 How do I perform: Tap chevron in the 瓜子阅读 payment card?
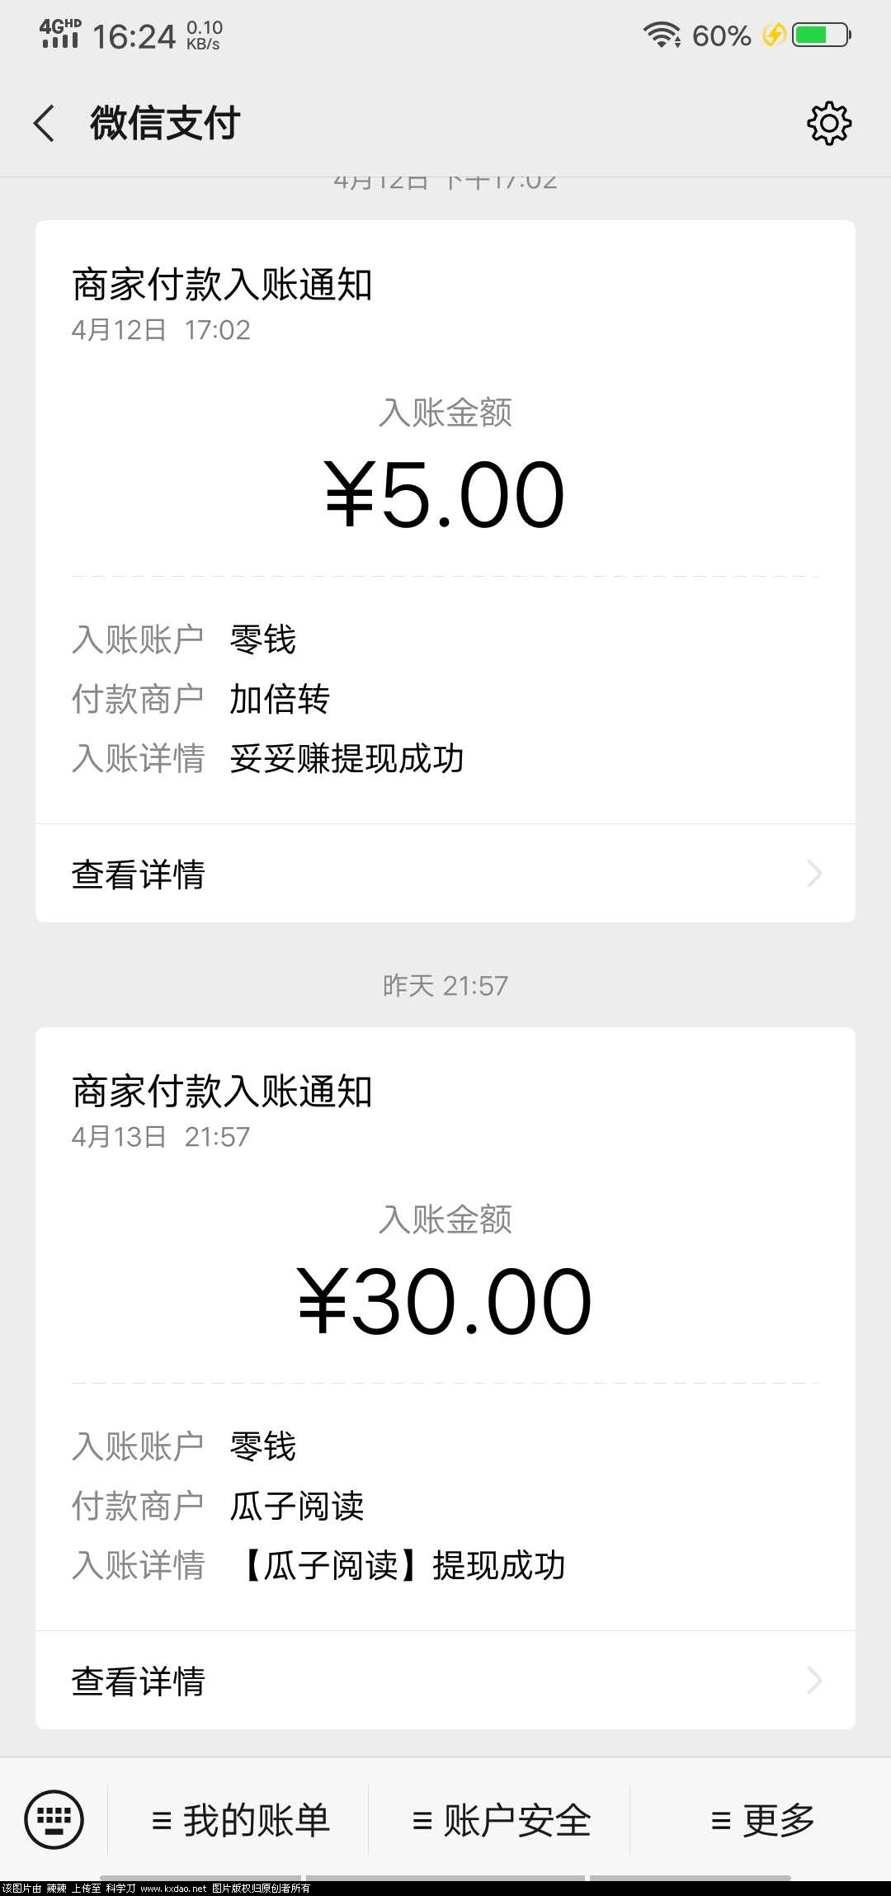814,1680
